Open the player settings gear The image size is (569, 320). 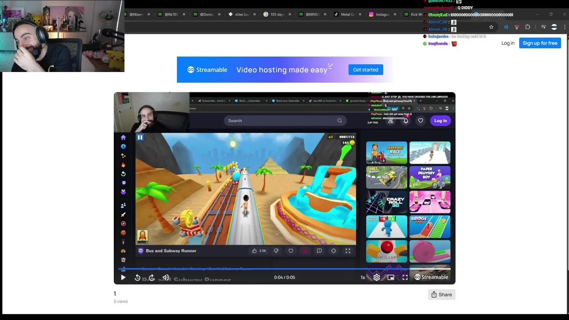[377, 277]
